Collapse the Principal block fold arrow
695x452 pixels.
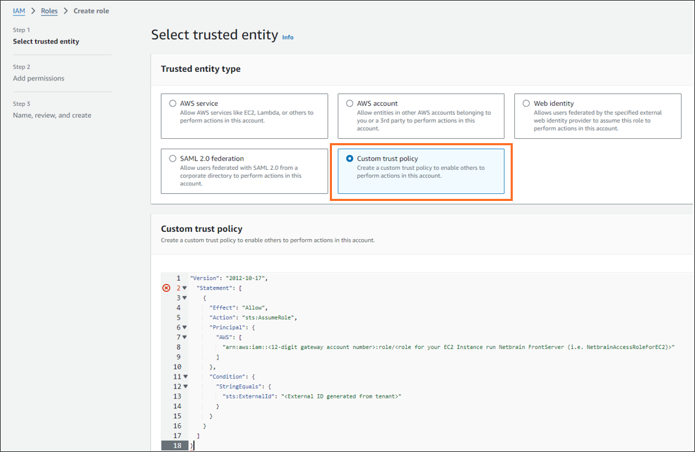coord(185,327)
